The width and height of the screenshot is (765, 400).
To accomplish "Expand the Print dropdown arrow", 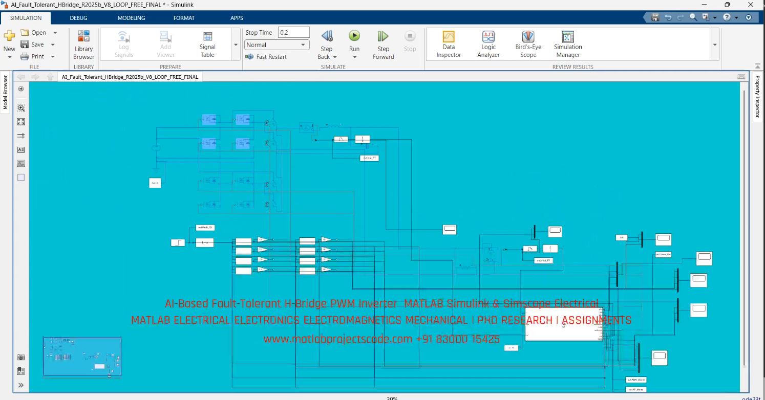I will click(x=53, y=56).
